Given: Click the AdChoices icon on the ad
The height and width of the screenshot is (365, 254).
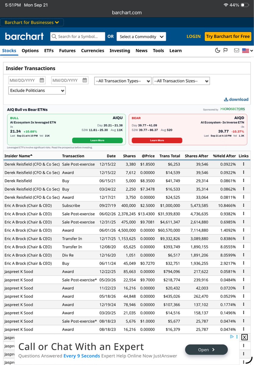Looking at the screenshot, I should 232,337.
